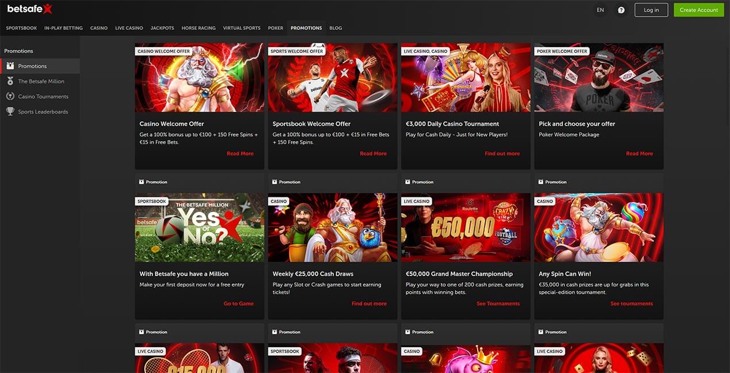Open the Sports Welcome Offer footballers image

333,77
